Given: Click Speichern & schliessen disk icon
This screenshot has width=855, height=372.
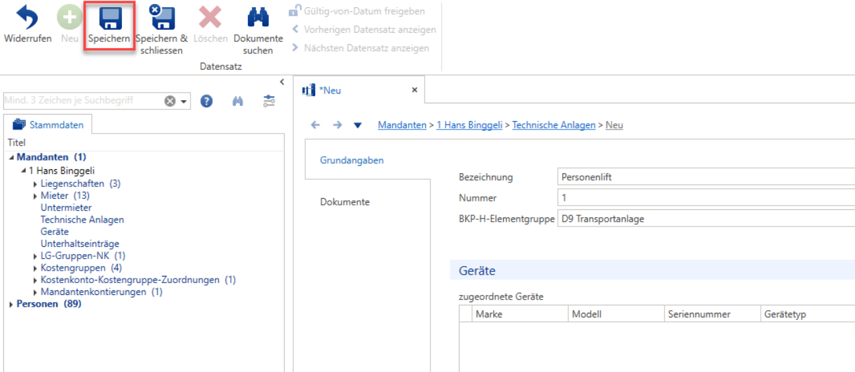Looking at the screenshot, I should click(162, 18).
